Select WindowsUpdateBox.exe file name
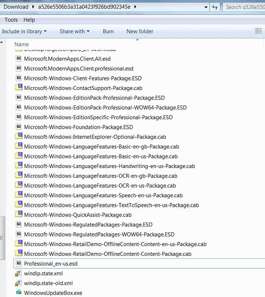Viewport: 265px width, 297px height. point(53,293)
